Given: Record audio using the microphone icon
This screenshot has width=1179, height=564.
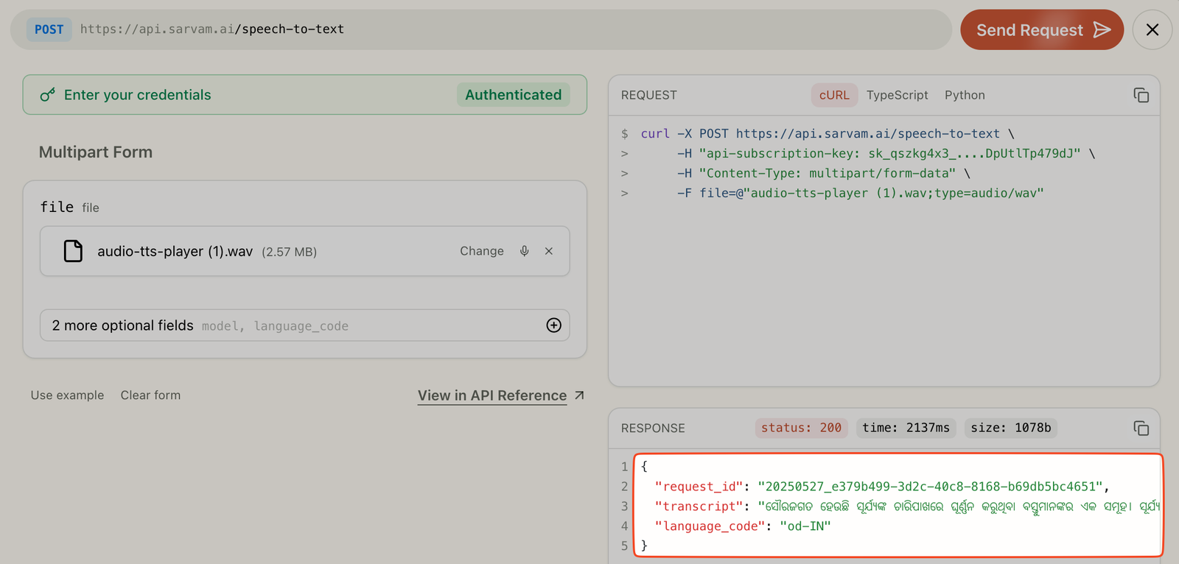Looking at the screenshot, I should click(524, 251).
